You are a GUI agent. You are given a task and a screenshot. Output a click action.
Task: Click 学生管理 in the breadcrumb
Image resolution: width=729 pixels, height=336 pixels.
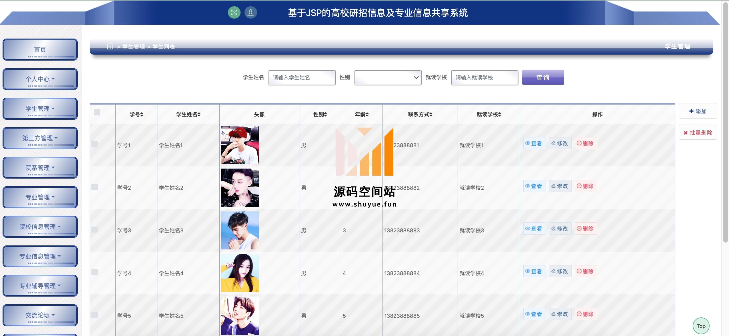click(133, 47)
